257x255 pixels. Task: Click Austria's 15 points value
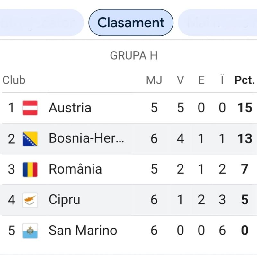coord(244,108)
